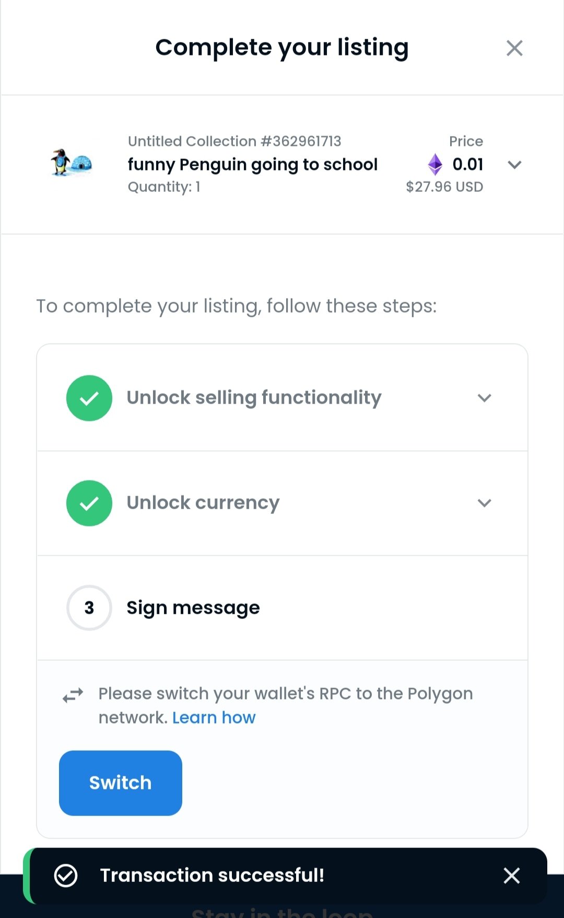Click the penguin igloo NFT thumbnail
The width and height of the screenshot is (564, 918).
coord(72,163)
